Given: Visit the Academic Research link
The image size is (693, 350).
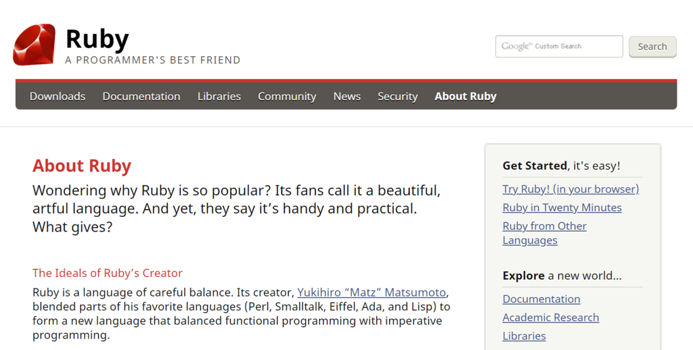Looking at the screenshot, I should pyautogui.click(x=550, y=318).
